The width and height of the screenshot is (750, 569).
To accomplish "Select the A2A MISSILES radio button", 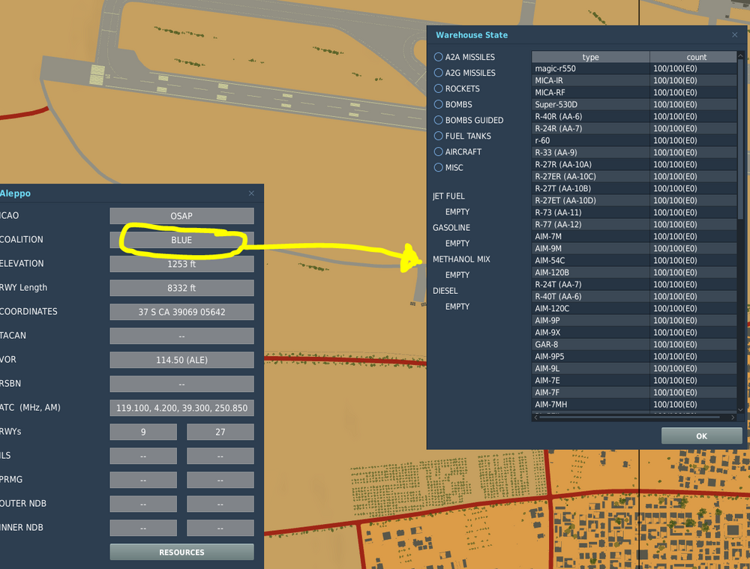I will 438,57.
